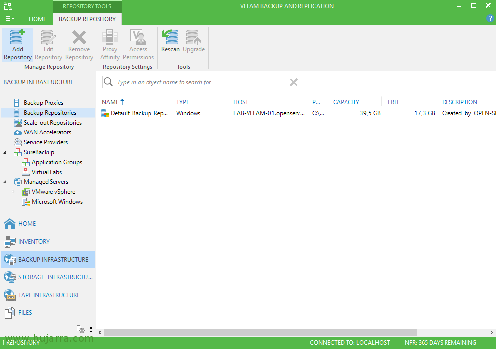
Task: Open the TAPE INFRASTRUCTURE view
Action: (48, 295)
